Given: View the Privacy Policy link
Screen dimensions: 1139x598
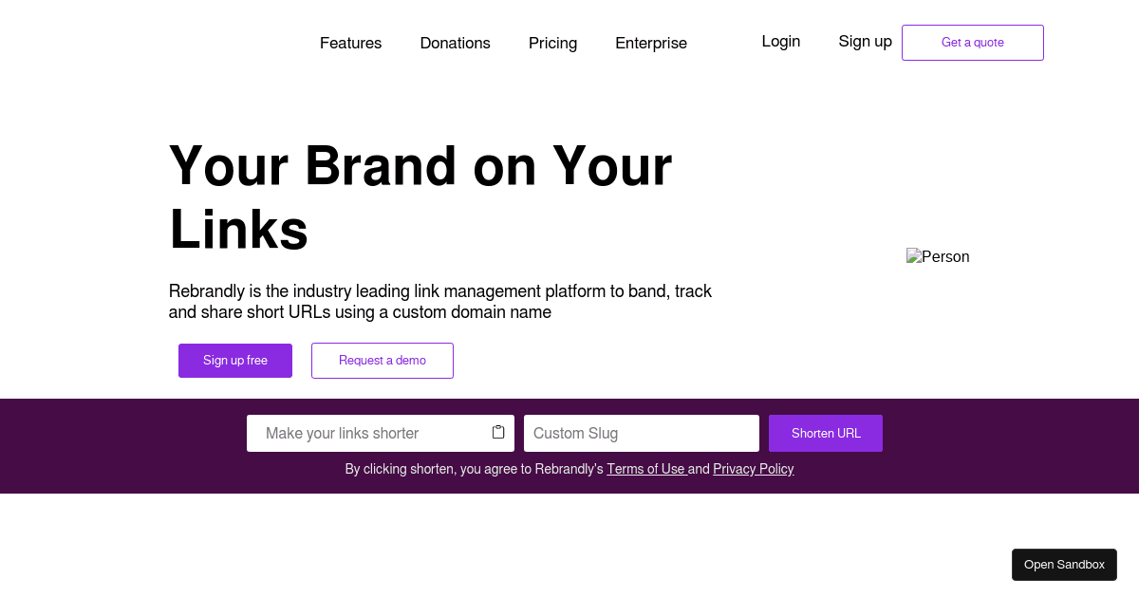Looking at the screenshot, I should pos(753,469).
